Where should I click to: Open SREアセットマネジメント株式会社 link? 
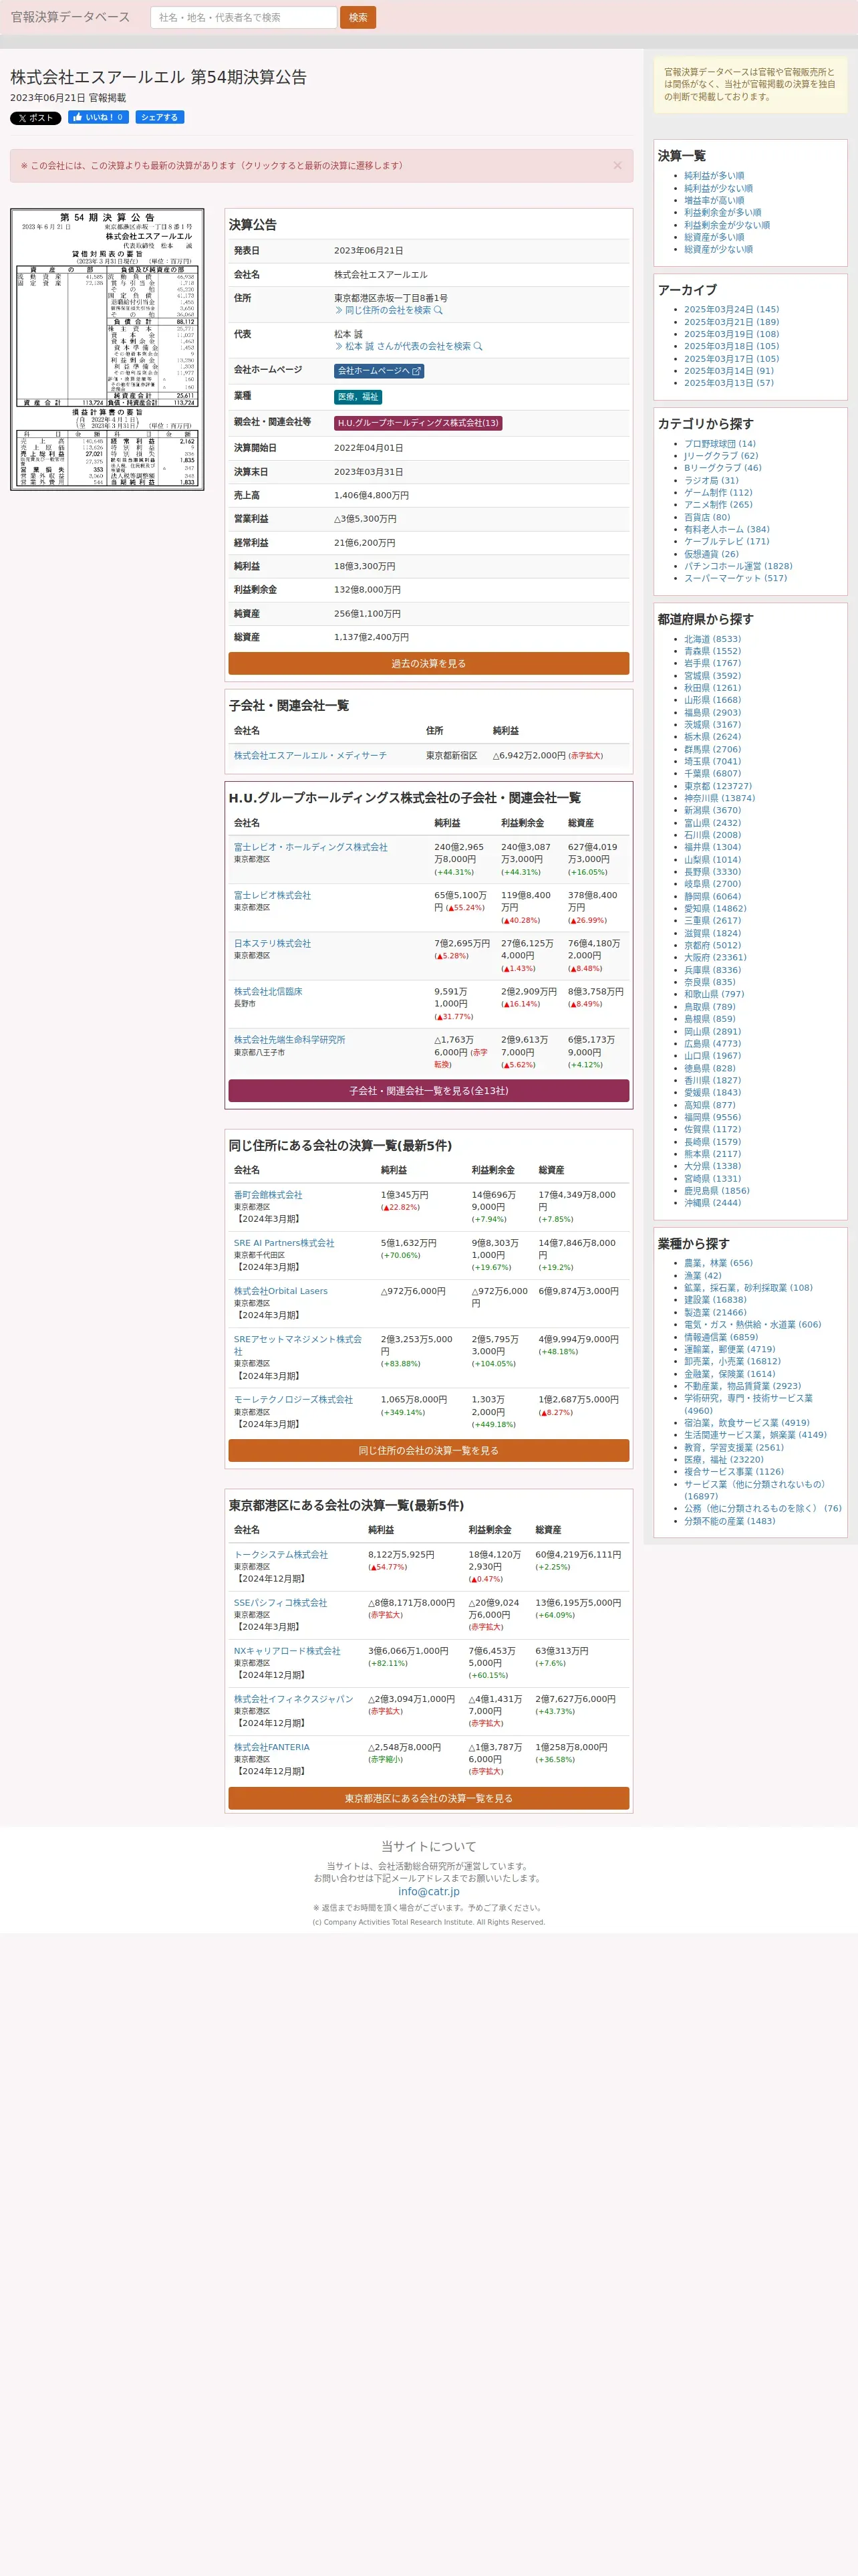click(297, 1345)
